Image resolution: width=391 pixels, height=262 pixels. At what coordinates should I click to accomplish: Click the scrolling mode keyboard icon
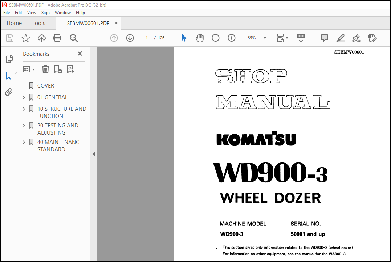click(301, 38)
